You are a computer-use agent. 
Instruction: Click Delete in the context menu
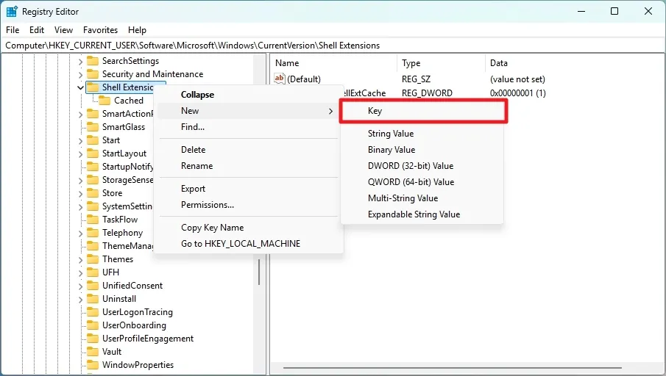[x=248, y=150]
